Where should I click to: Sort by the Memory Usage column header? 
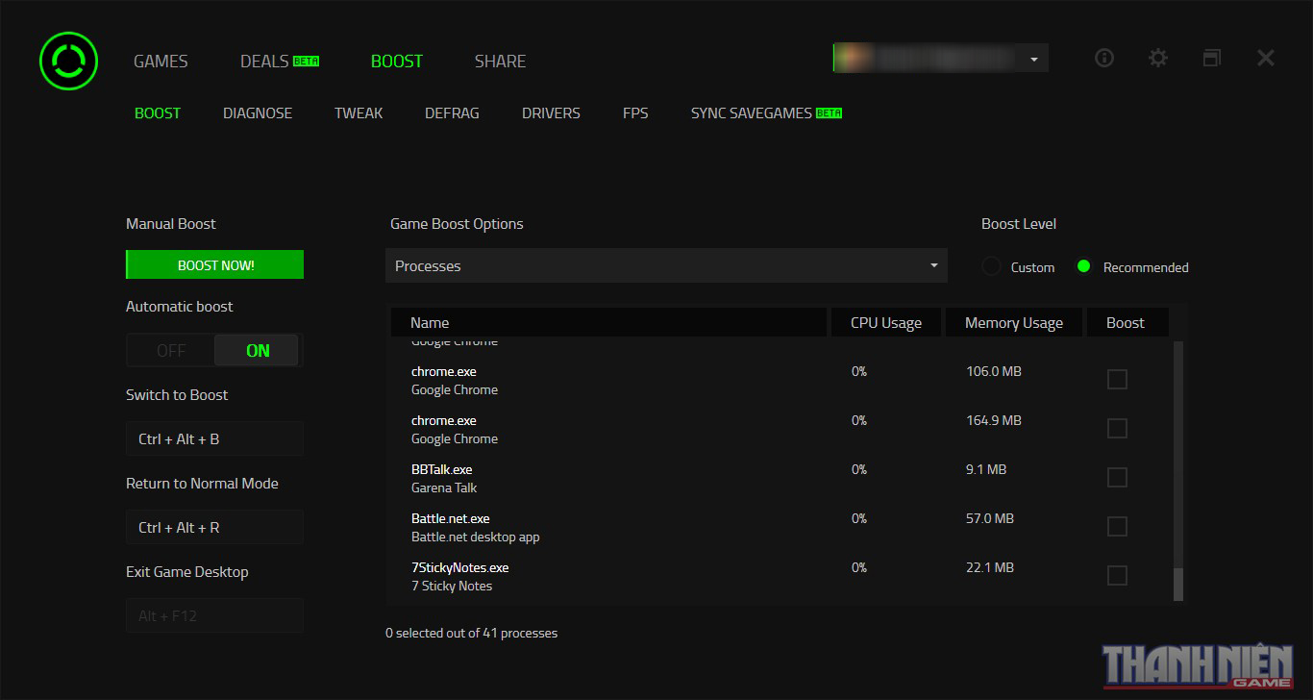(x=1014, y=322)
